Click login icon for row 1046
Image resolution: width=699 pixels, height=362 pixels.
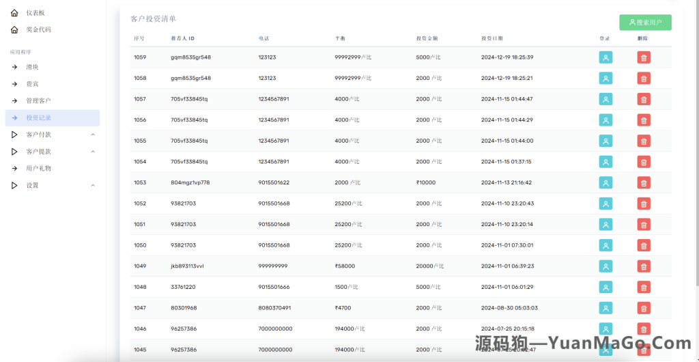point(605,329)
